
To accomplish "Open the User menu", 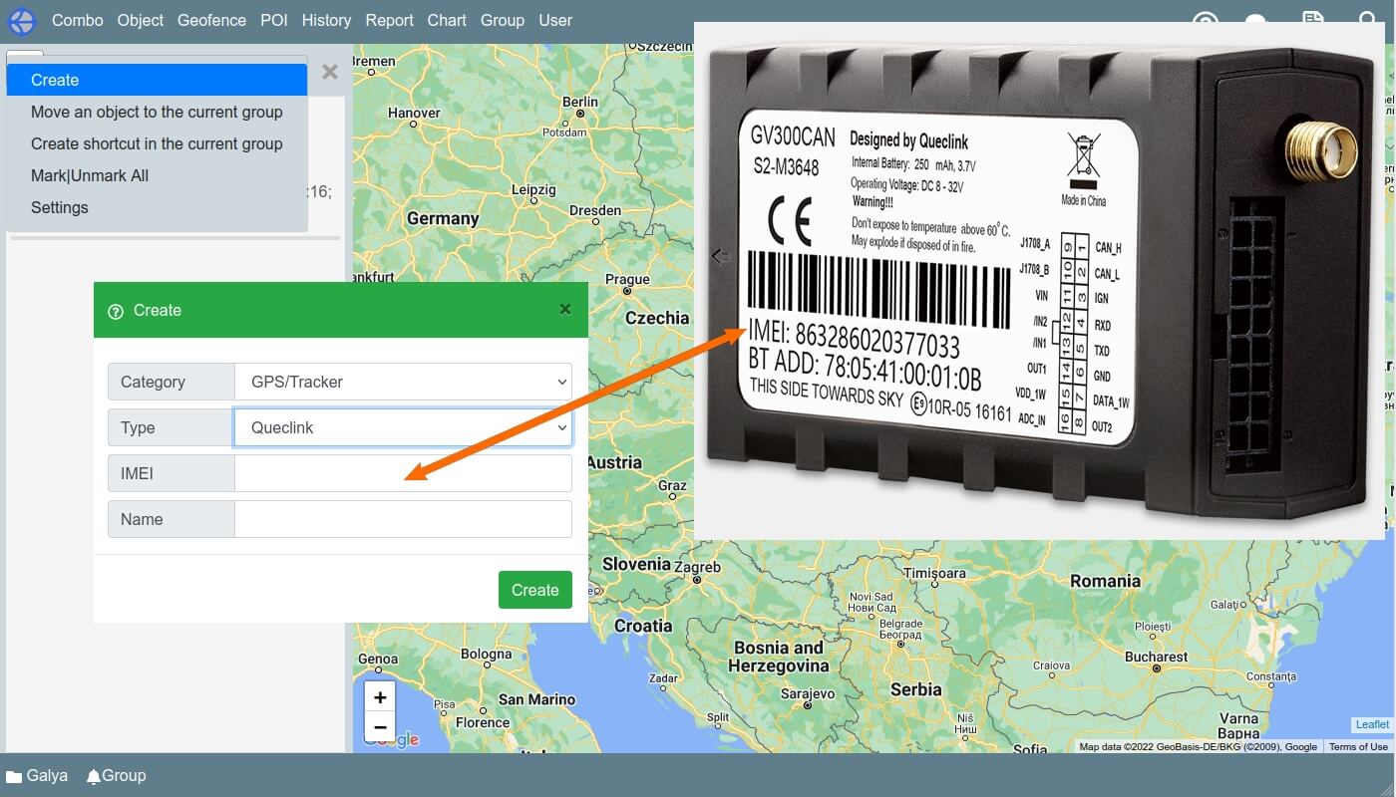I will pos(555,20).
